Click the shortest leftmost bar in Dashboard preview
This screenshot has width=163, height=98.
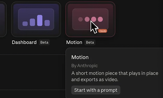[25, 24]
